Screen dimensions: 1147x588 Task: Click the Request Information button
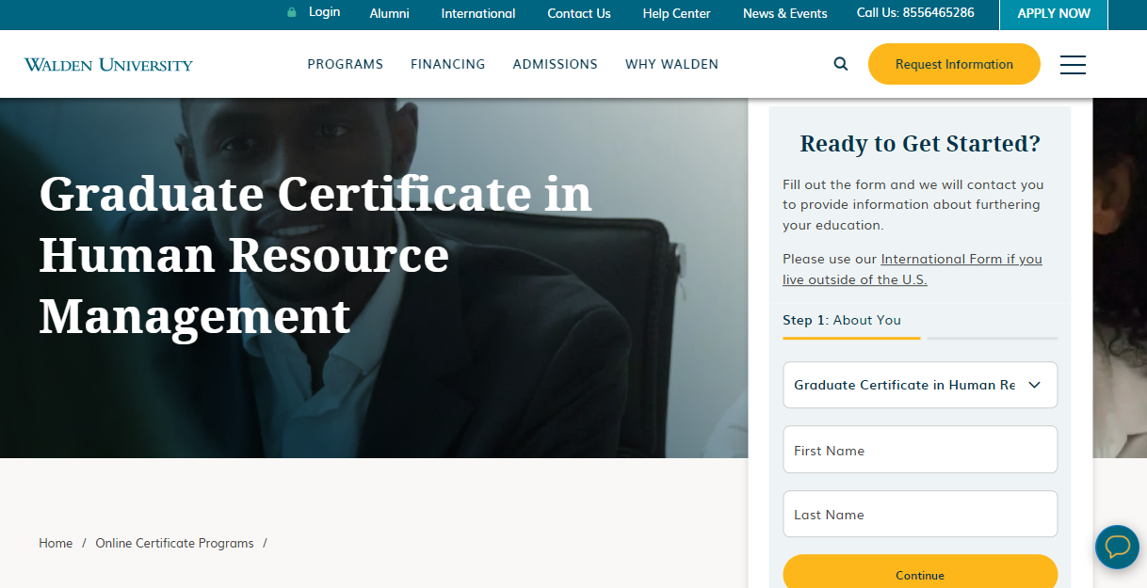point(954,64)
